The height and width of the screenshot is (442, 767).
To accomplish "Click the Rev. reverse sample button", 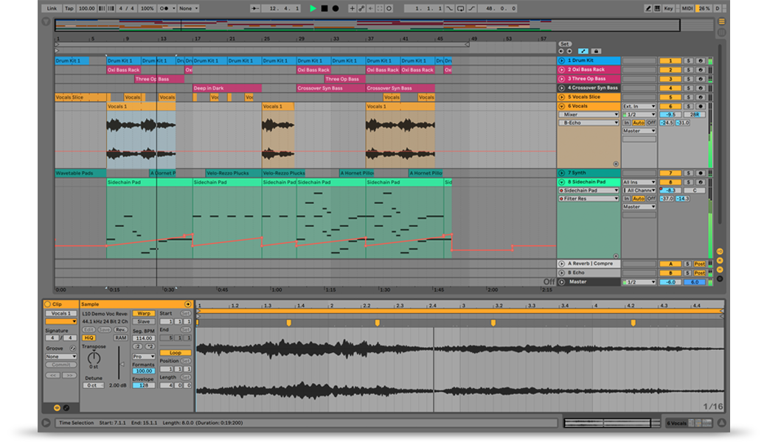I will coord(120,329).
